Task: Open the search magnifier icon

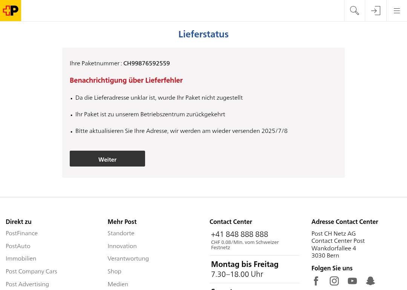Action: (354, 11)
